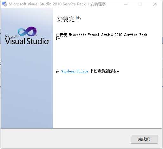Click the Visual Studio infinity logo
The width and height of the screenshot is (163, 149).
pos(27,31)
